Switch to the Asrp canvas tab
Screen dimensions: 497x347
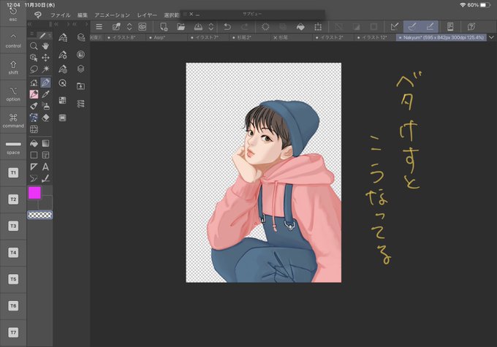[166, 37]
